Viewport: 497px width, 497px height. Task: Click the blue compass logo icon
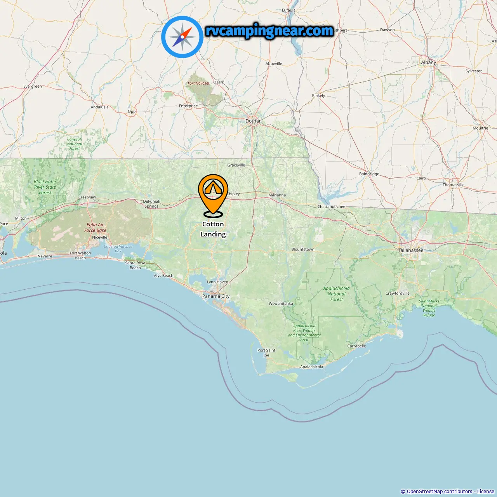(x=182, y=37)
